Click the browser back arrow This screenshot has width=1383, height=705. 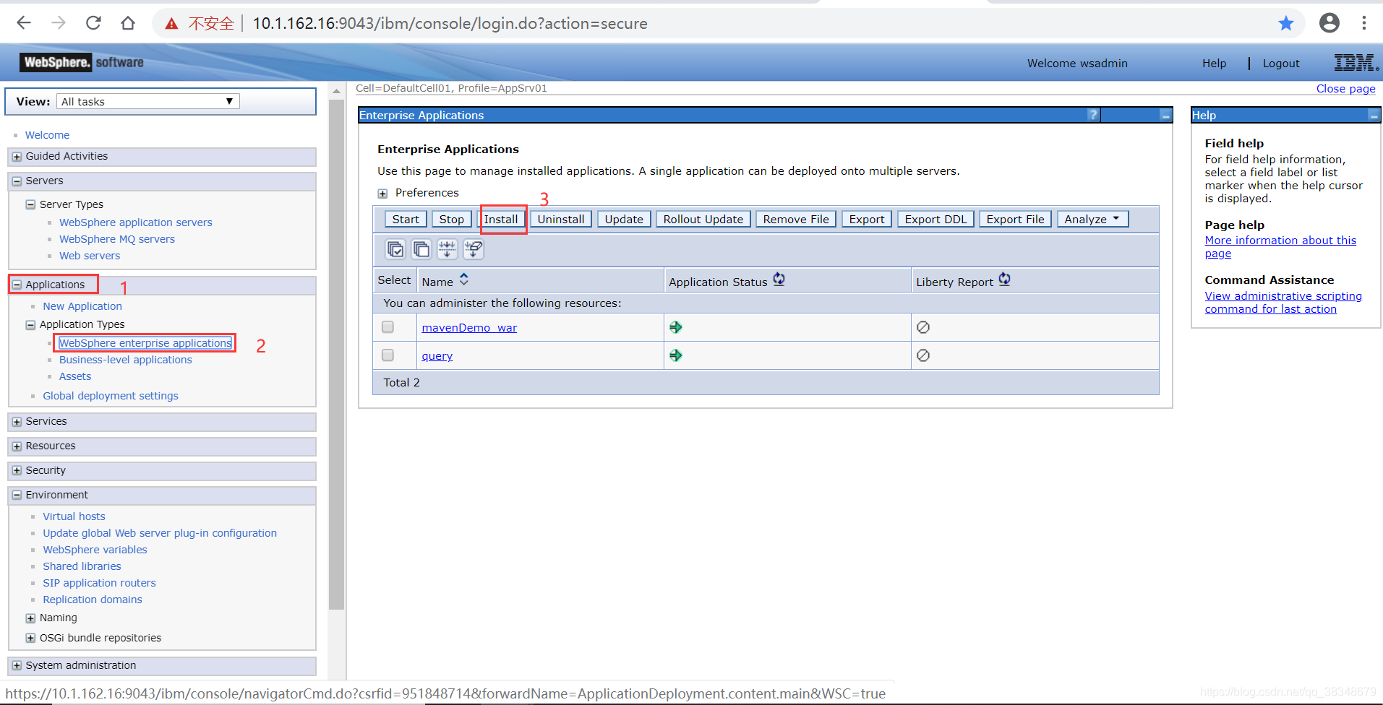[x=24, y=23]
